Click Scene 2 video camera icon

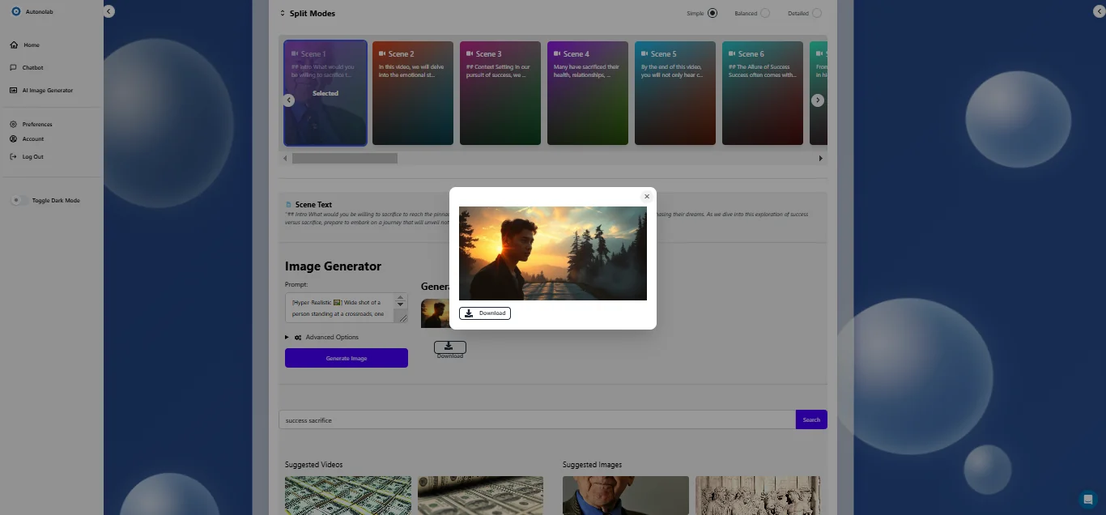point(382,54)
